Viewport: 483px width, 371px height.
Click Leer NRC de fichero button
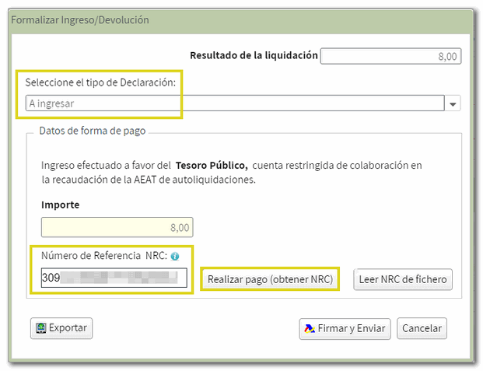[x=403, y=279]
